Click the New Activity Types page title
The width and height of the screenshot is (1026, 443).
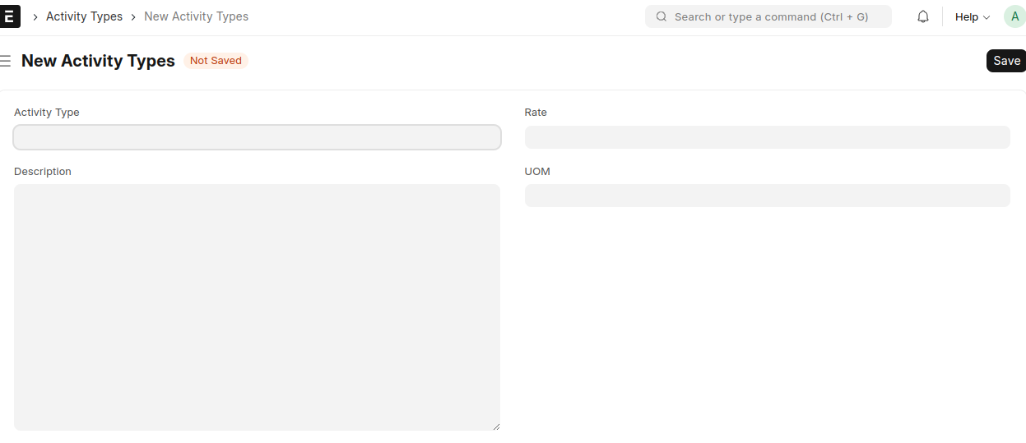[x=98, y=61]
